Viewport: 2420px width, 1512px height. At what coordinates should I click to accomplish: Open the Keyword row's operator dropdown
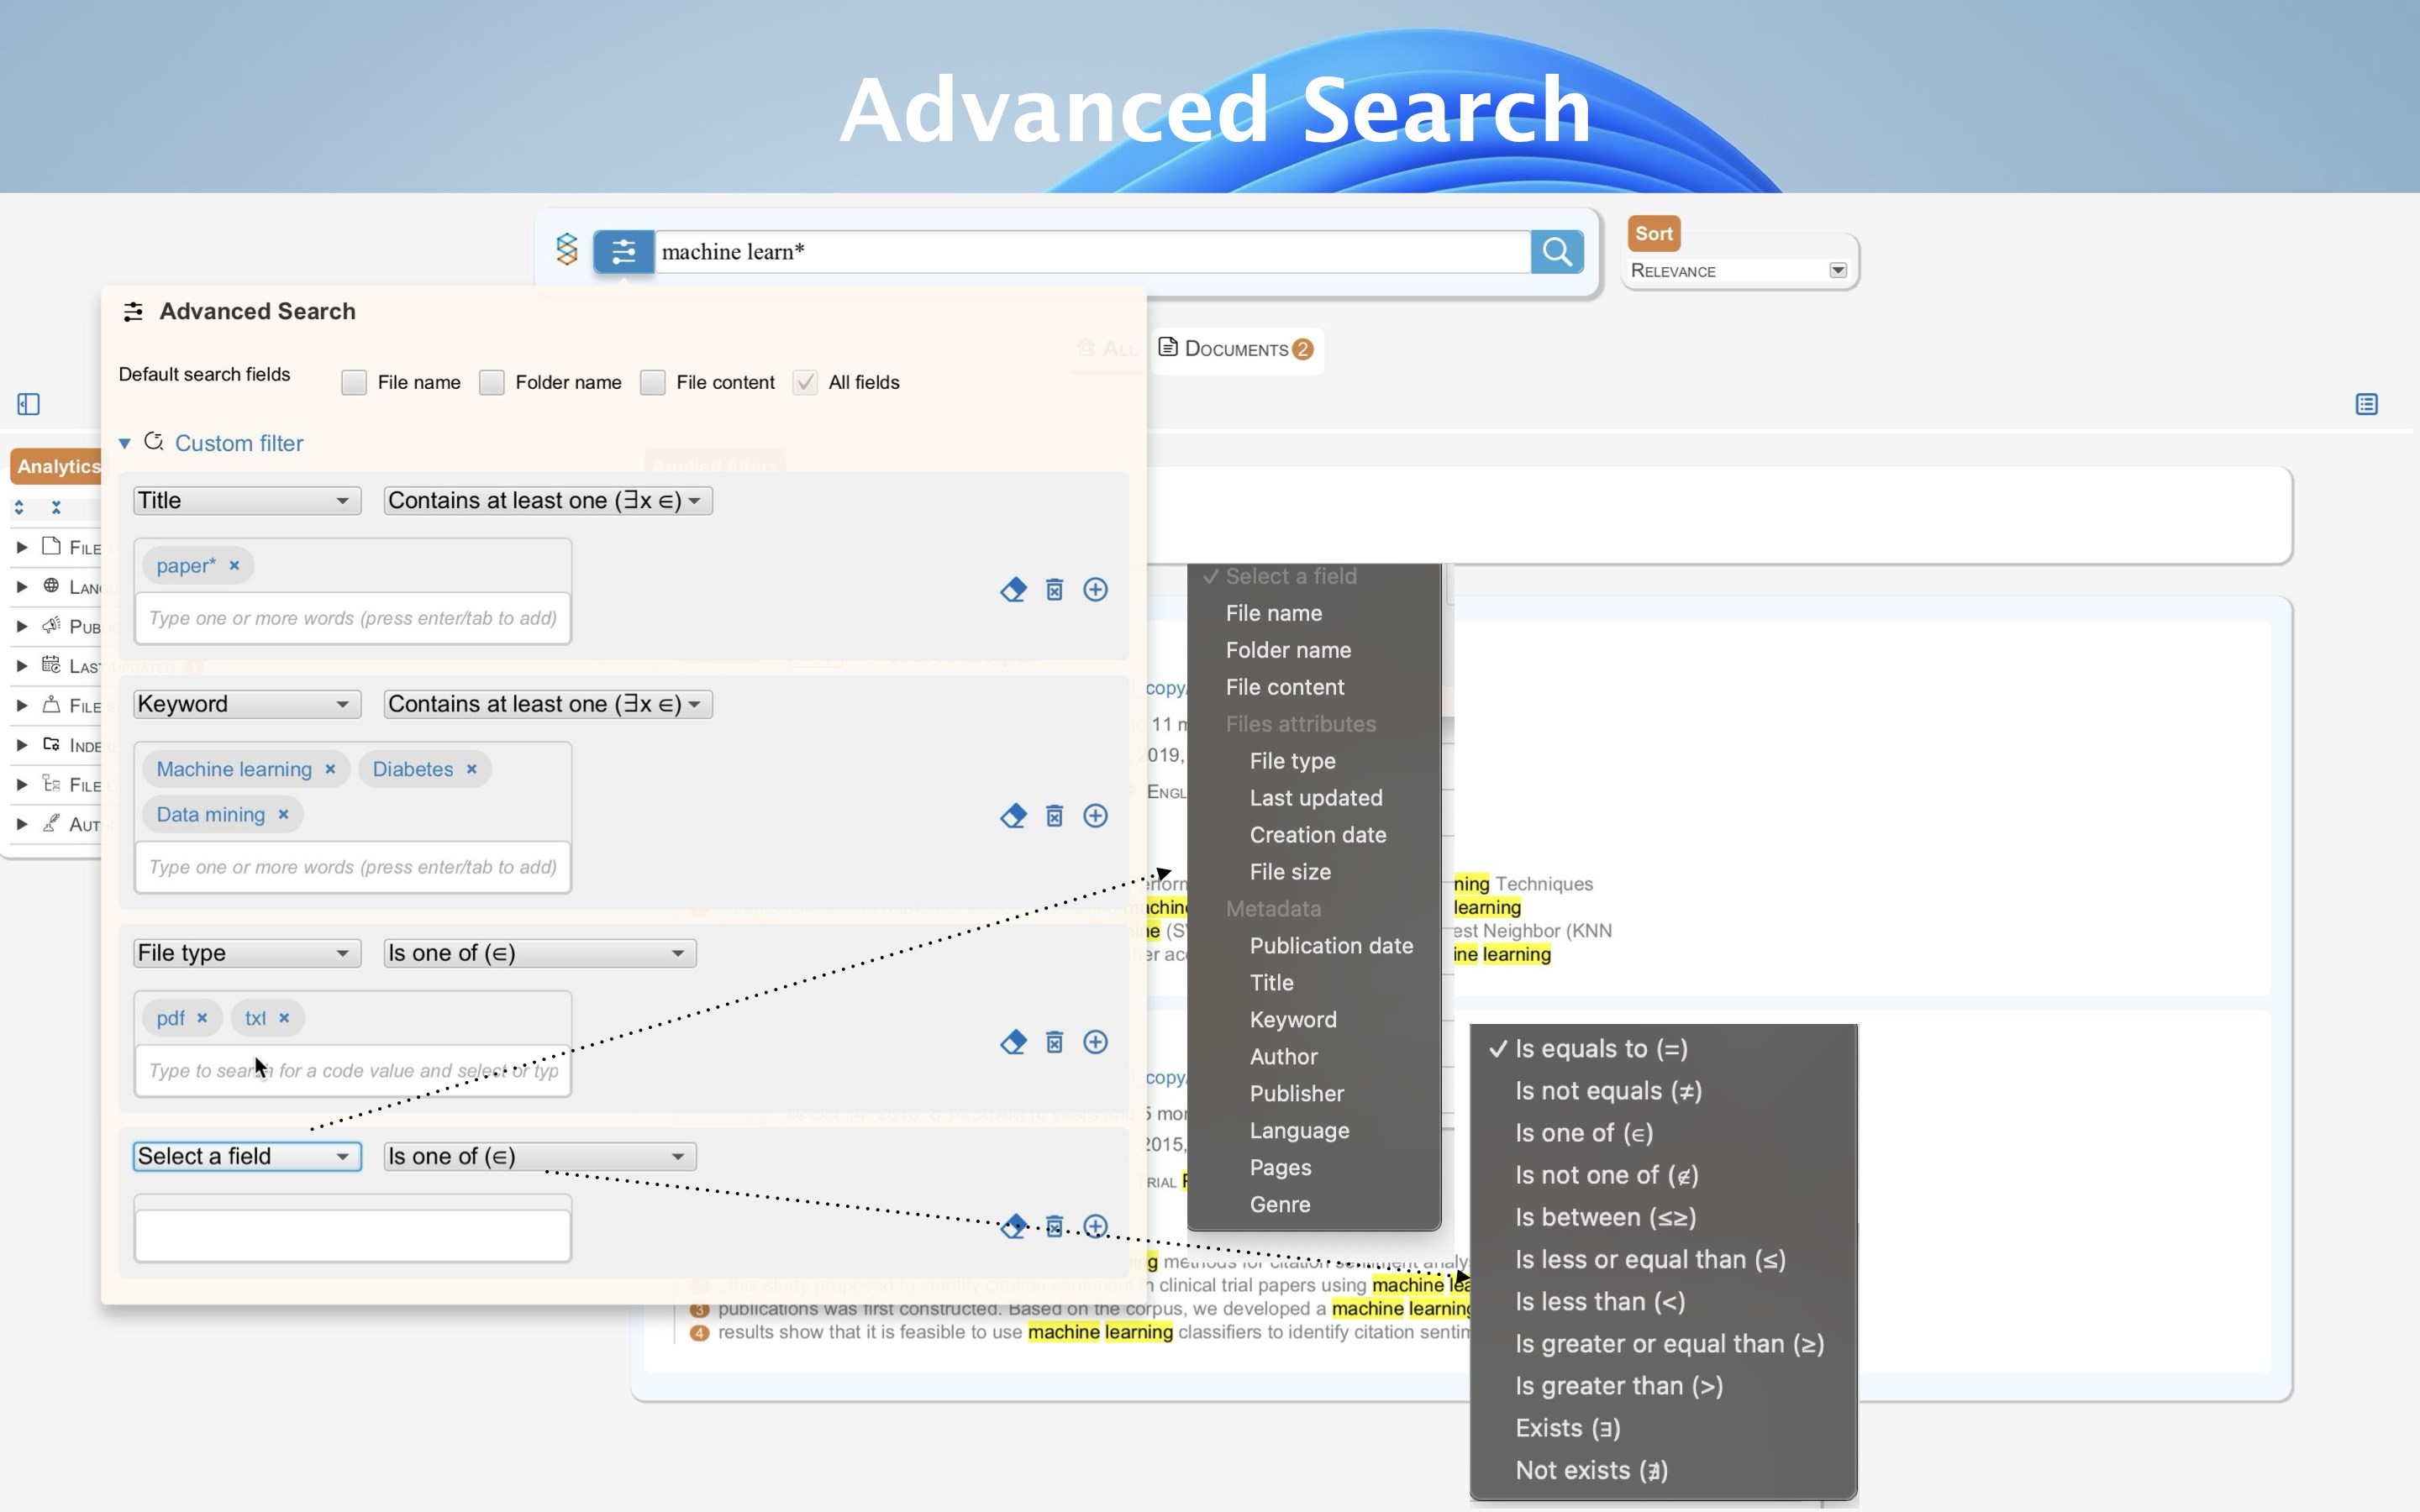[548, 704]
